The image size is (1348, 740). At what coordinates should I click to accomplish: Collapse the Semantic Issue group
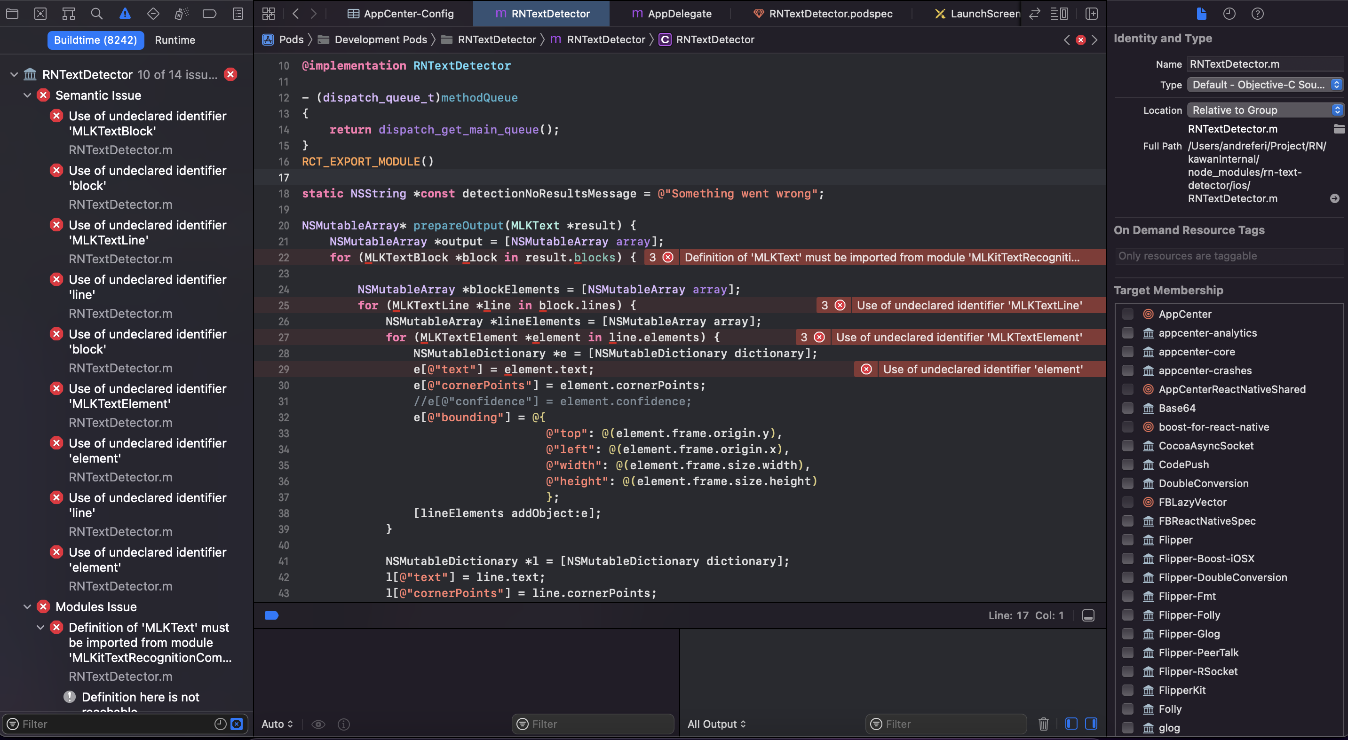click(27, 95)
